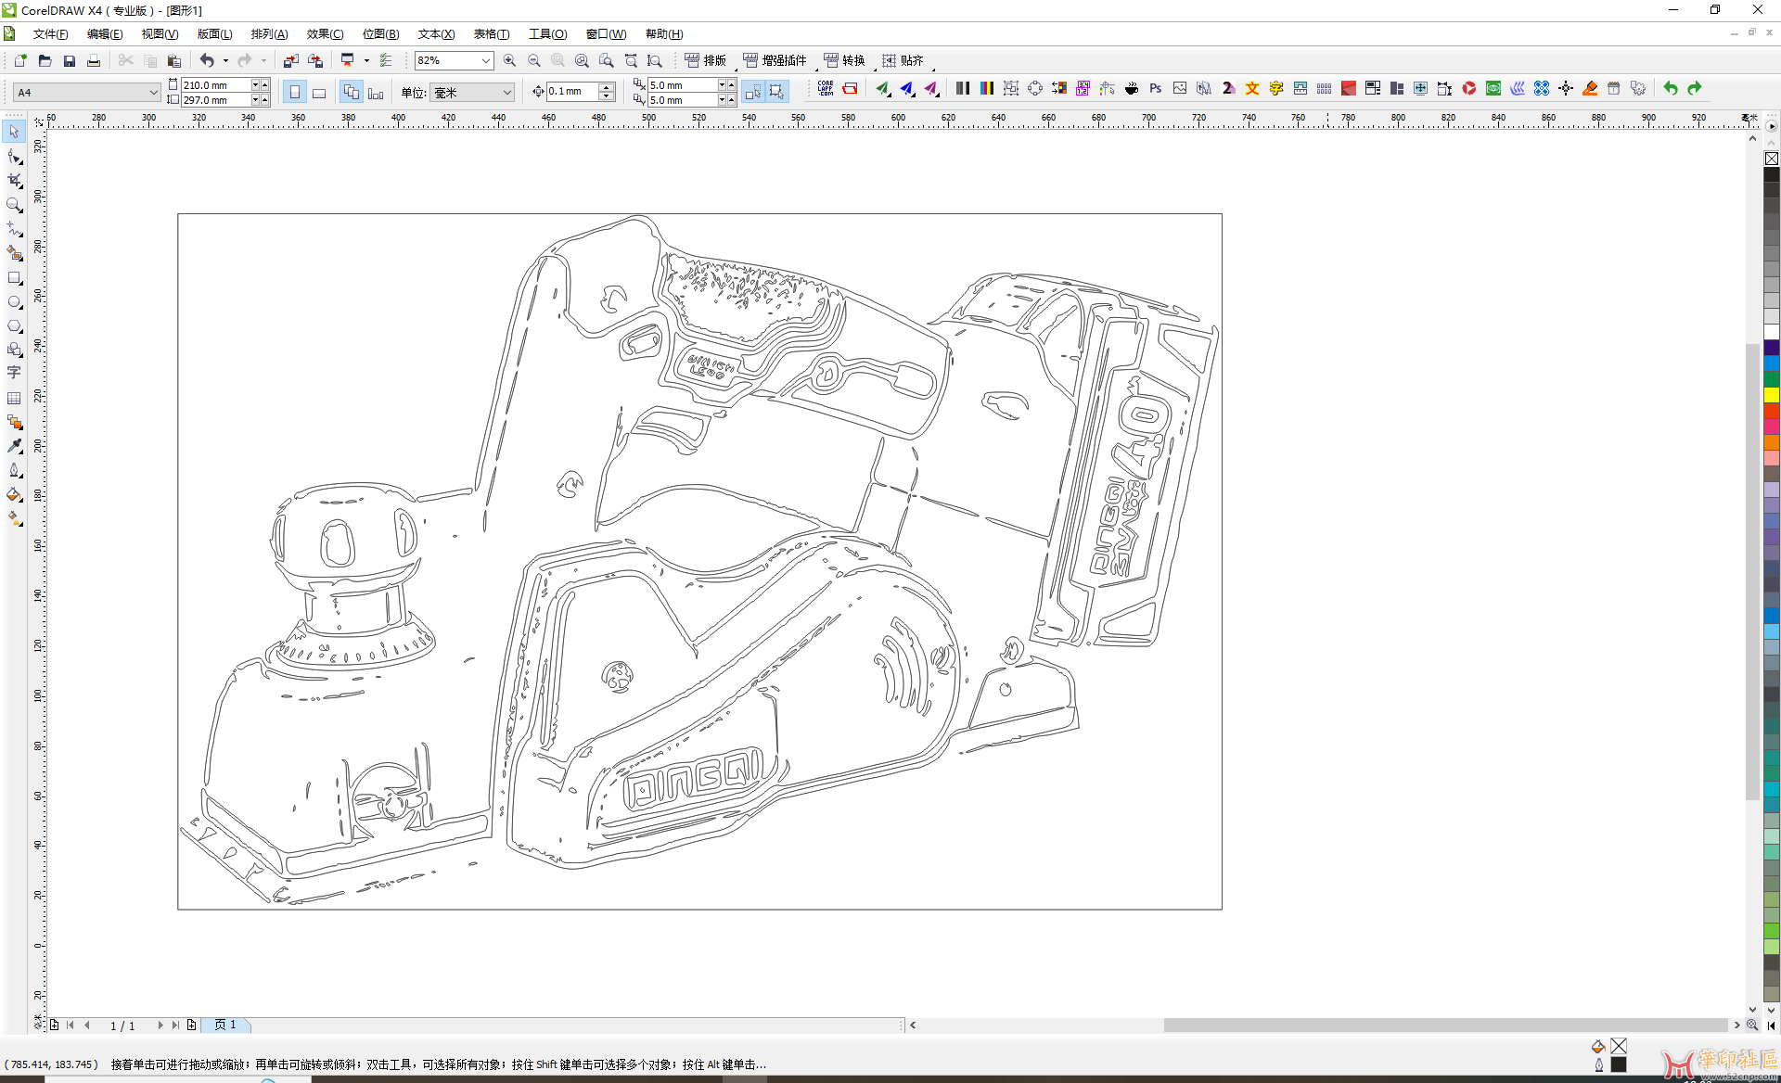Click the 排版 toolbar button
This screenshot has height=1083, width=1781.
pyautogui.click(x=705, y=60)
